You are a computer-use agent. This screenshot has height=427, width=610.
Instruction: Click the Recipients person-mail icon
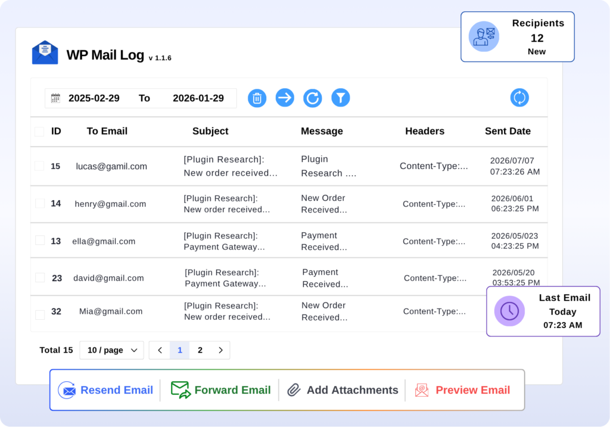tap(484, 36)
